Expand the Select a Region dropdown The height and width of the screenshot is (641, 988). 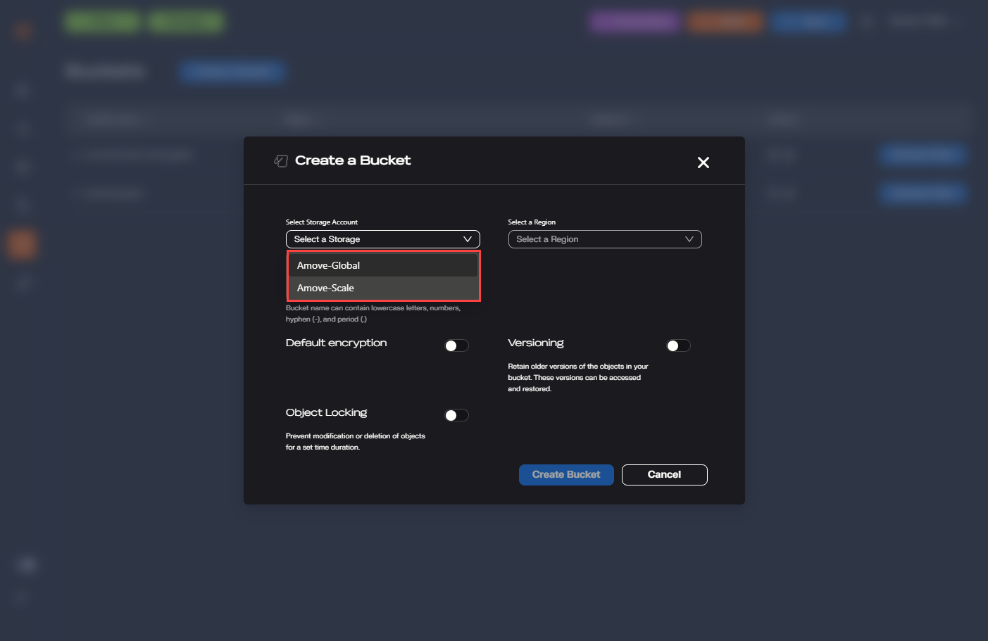(604, 239)
